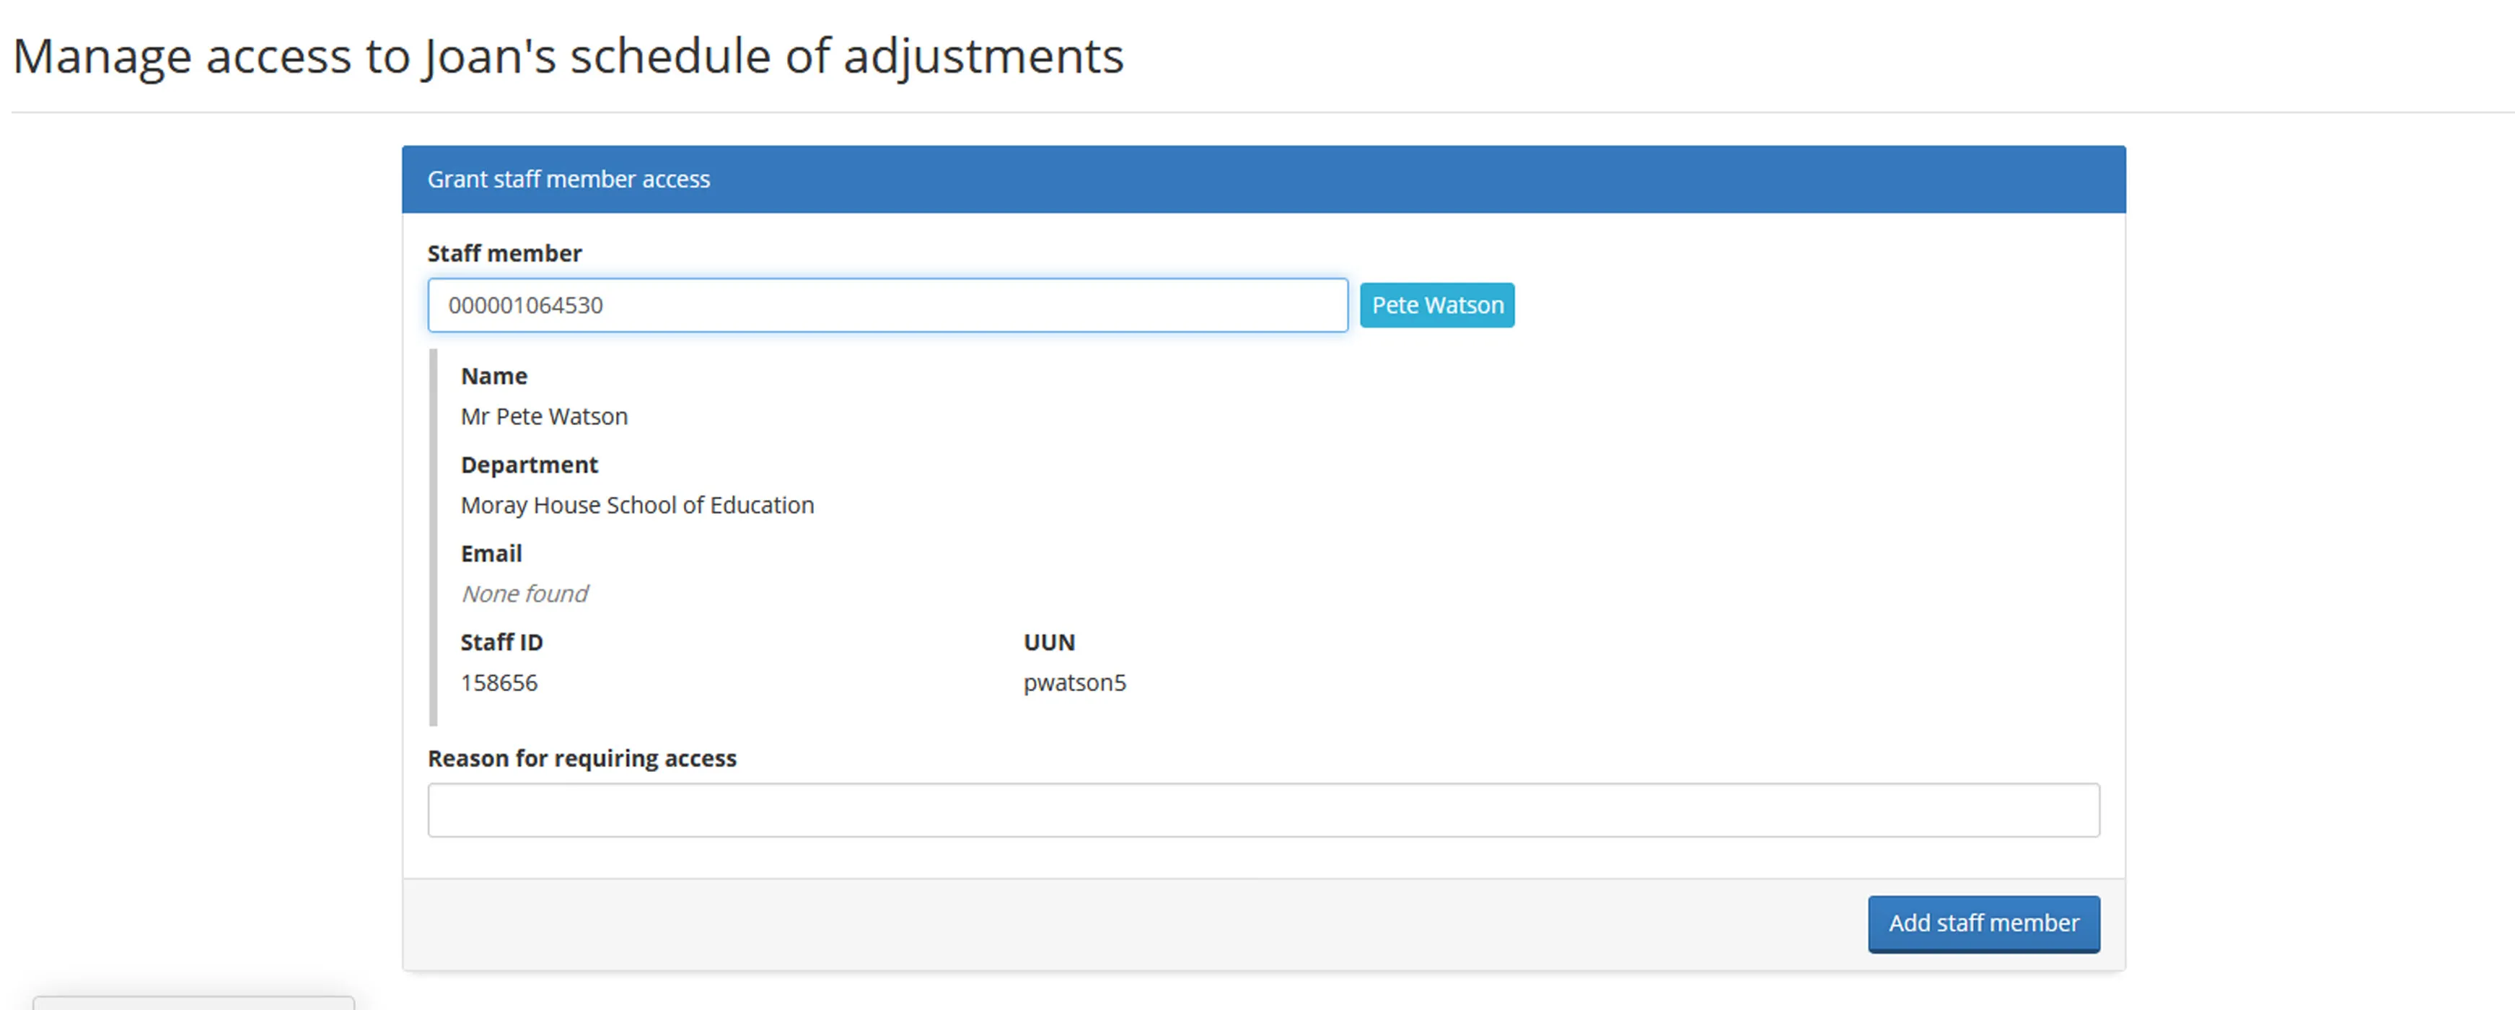Click the Staff member field label
Viewport: 2515px width, 1010px height.
504,252
